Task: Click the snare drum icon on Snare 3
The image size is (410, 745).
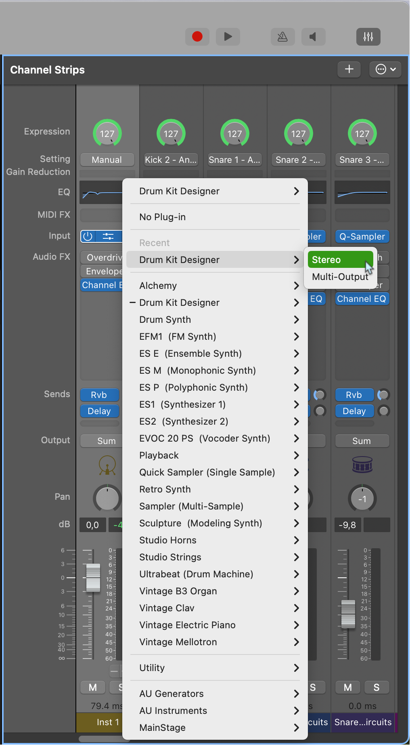Action: pyautogui.click(x=362, y=465)
